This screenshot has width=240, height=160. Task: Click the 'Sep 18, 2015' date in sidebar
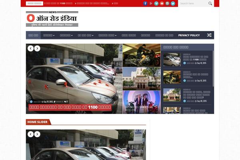click(202, 63)
